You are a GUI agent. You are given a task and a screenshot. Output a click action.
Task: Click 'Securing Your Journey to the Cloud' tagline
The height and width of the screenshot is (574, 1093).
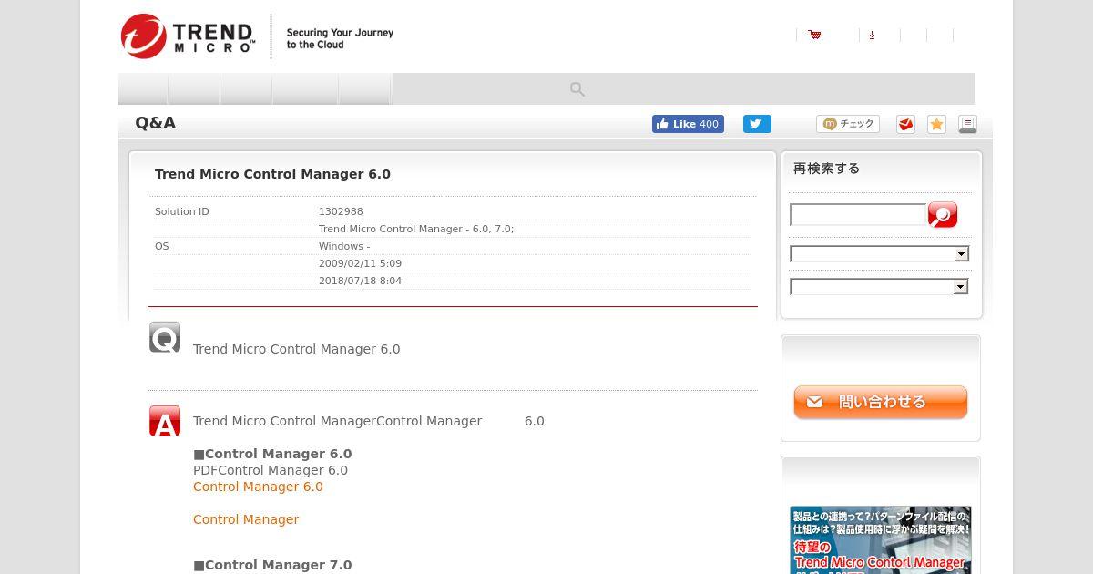coord(340,38)
